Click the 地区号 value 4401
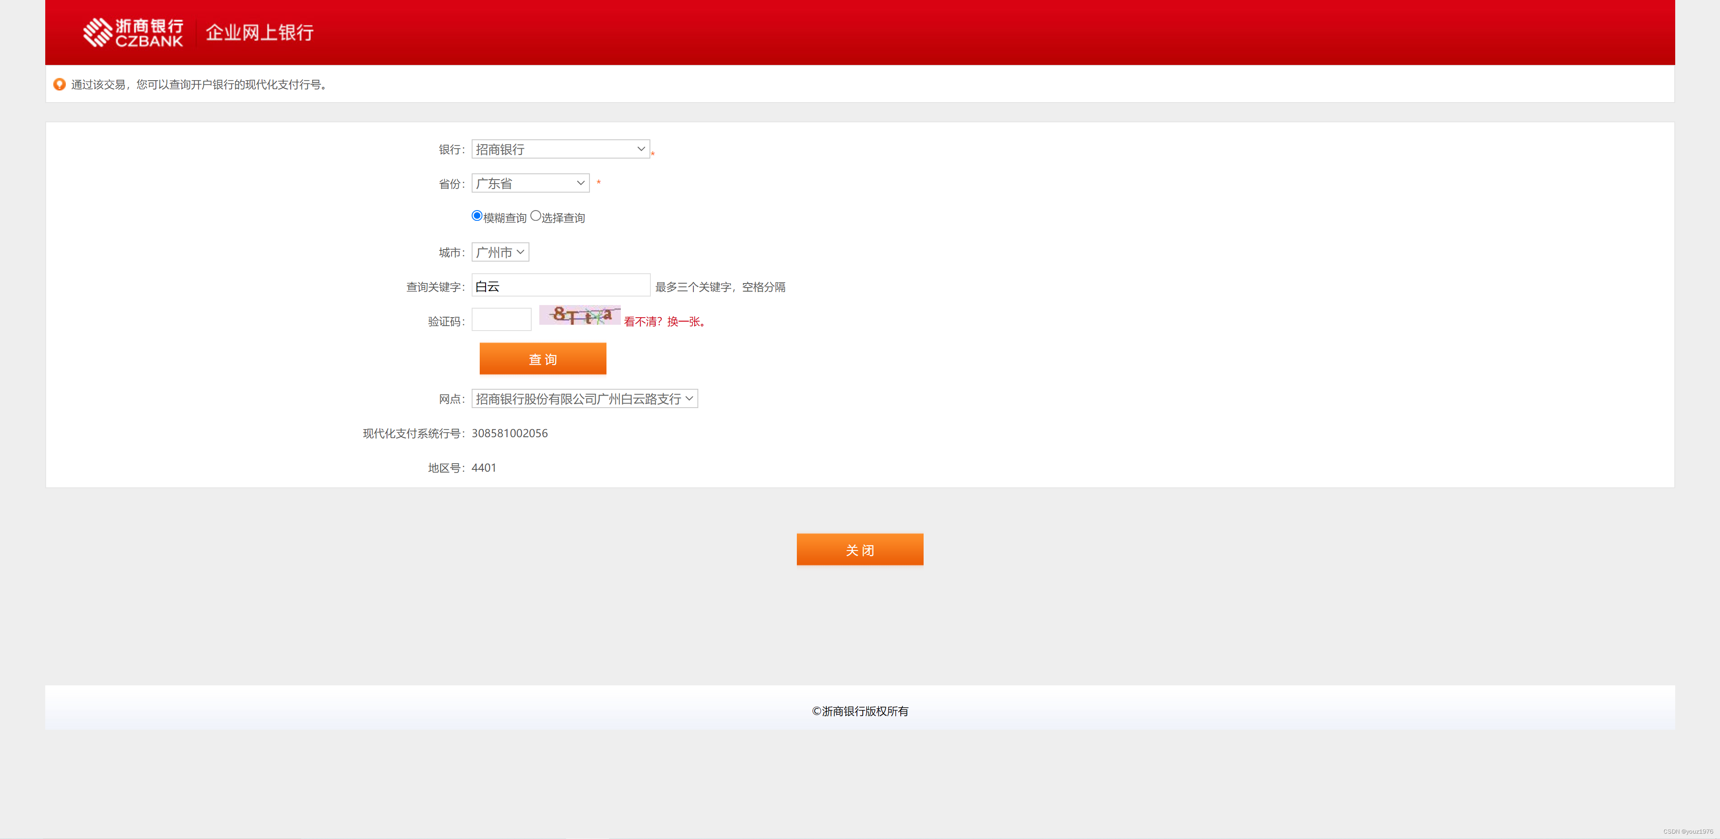Viewport: 1720px width, 839px height. (484, 468)
